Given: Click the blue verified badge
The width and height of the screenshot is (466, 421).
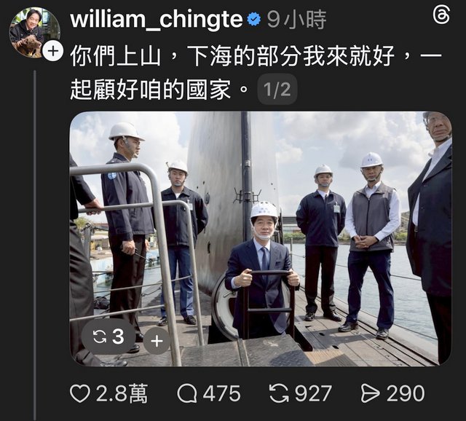Looking at the screenshot, I should click(x=254, y=20).
